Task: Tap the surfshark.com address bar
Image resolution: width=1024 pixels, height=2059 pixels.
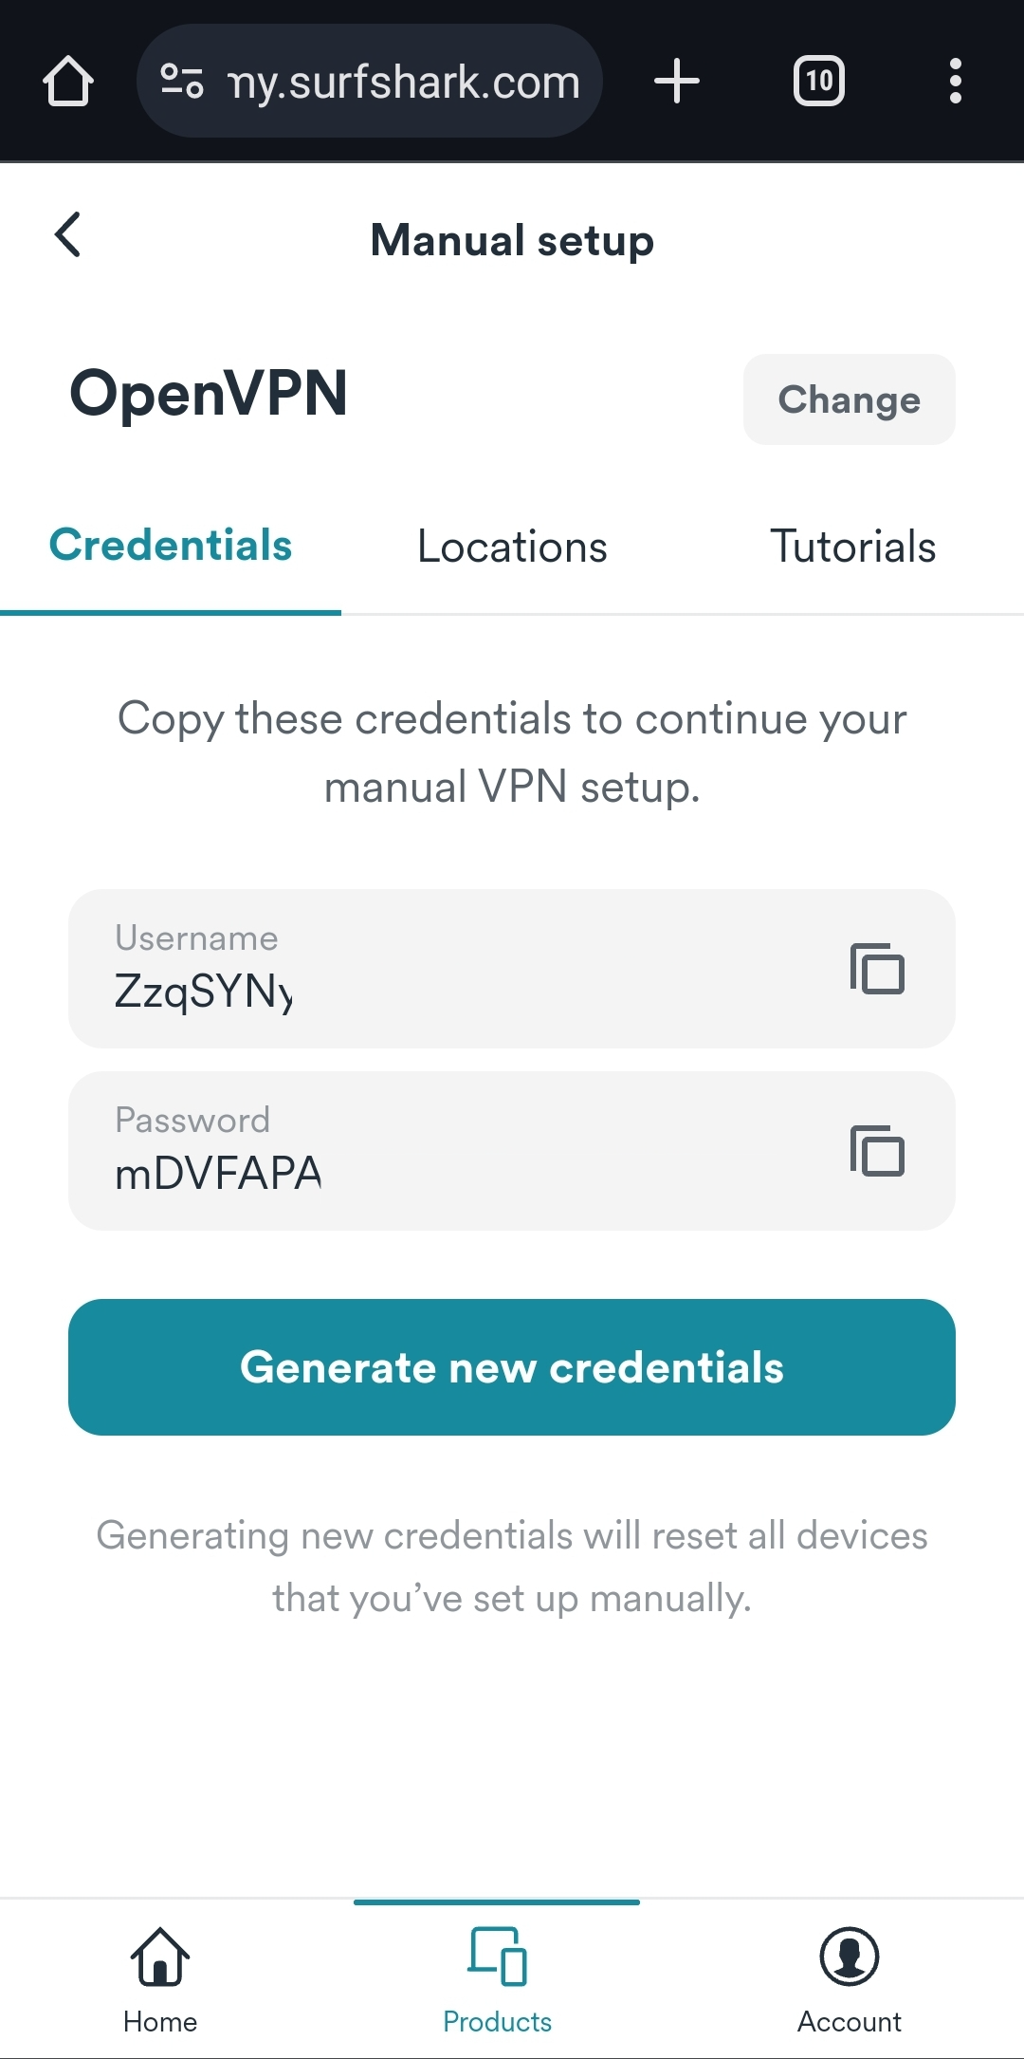Action: 403,83
